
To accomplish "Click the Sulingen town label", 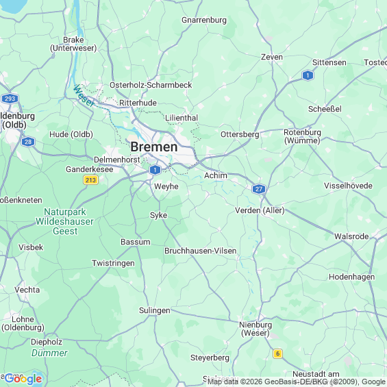I will pos(155,310).
